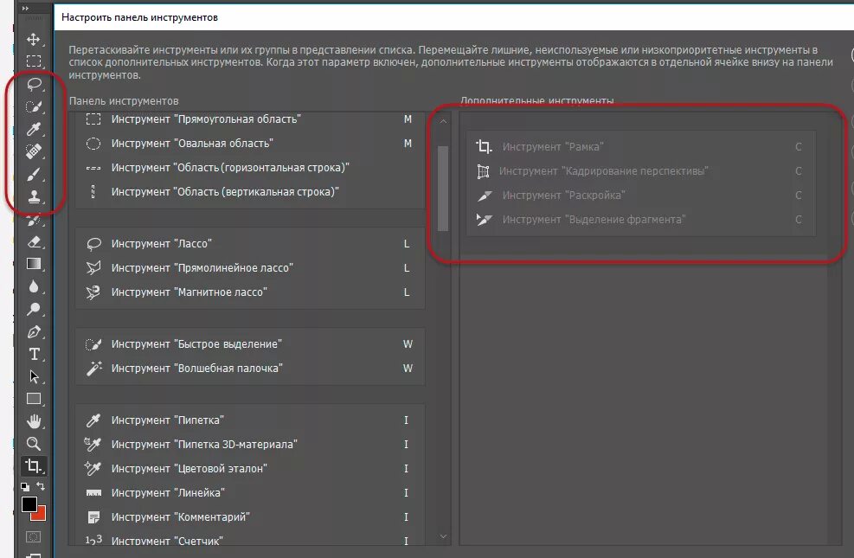Select the Path Selection arrow tool
Viewport: 854px width, 558px height.
coord(34,376)
